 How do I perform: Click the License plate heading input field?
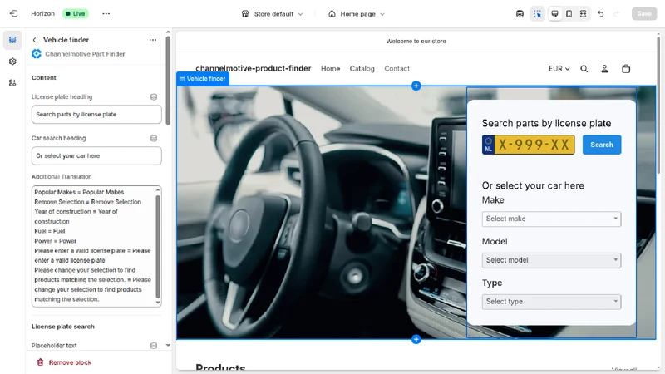(96, 115)
